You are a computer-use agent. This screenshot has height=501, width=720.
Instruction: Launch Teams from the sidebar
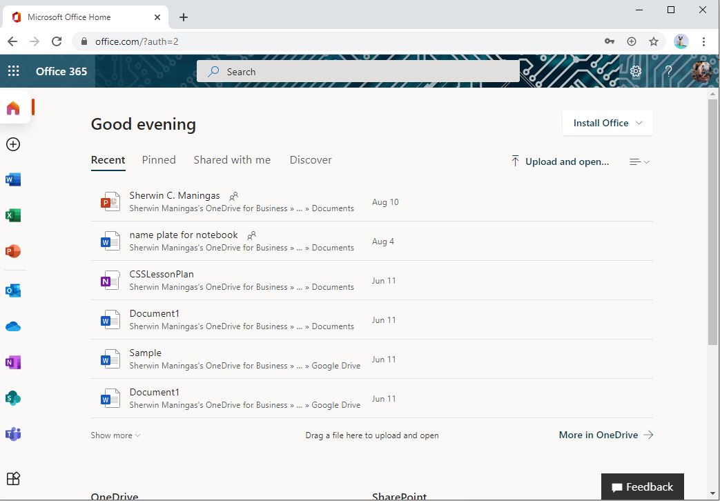(x=13, y=434)
